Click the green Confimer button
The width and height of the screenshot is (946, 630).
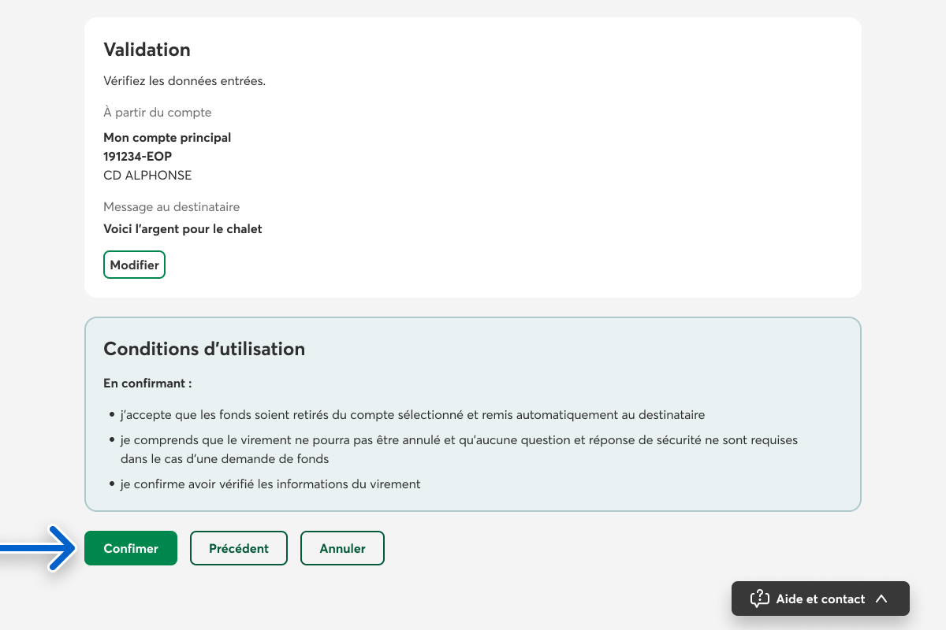click(x=131, y=548)
